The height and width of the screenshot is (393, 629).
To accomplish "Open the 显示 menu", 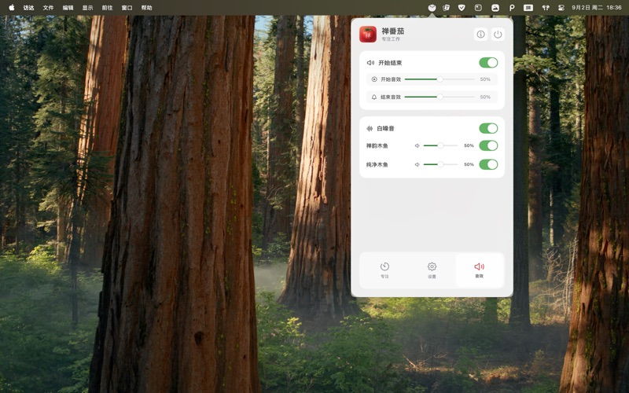I will (x=87, y=7).
